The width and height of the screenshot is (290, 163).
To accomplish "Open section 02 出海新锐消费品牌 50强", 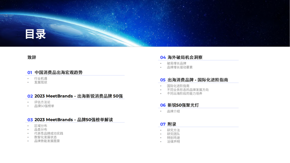I will 75,96.
